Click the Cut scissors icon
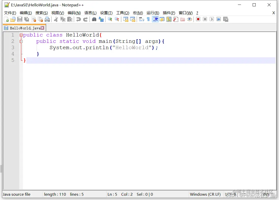Viewport: 279px width, 200px height. click(x=56, y=19)
